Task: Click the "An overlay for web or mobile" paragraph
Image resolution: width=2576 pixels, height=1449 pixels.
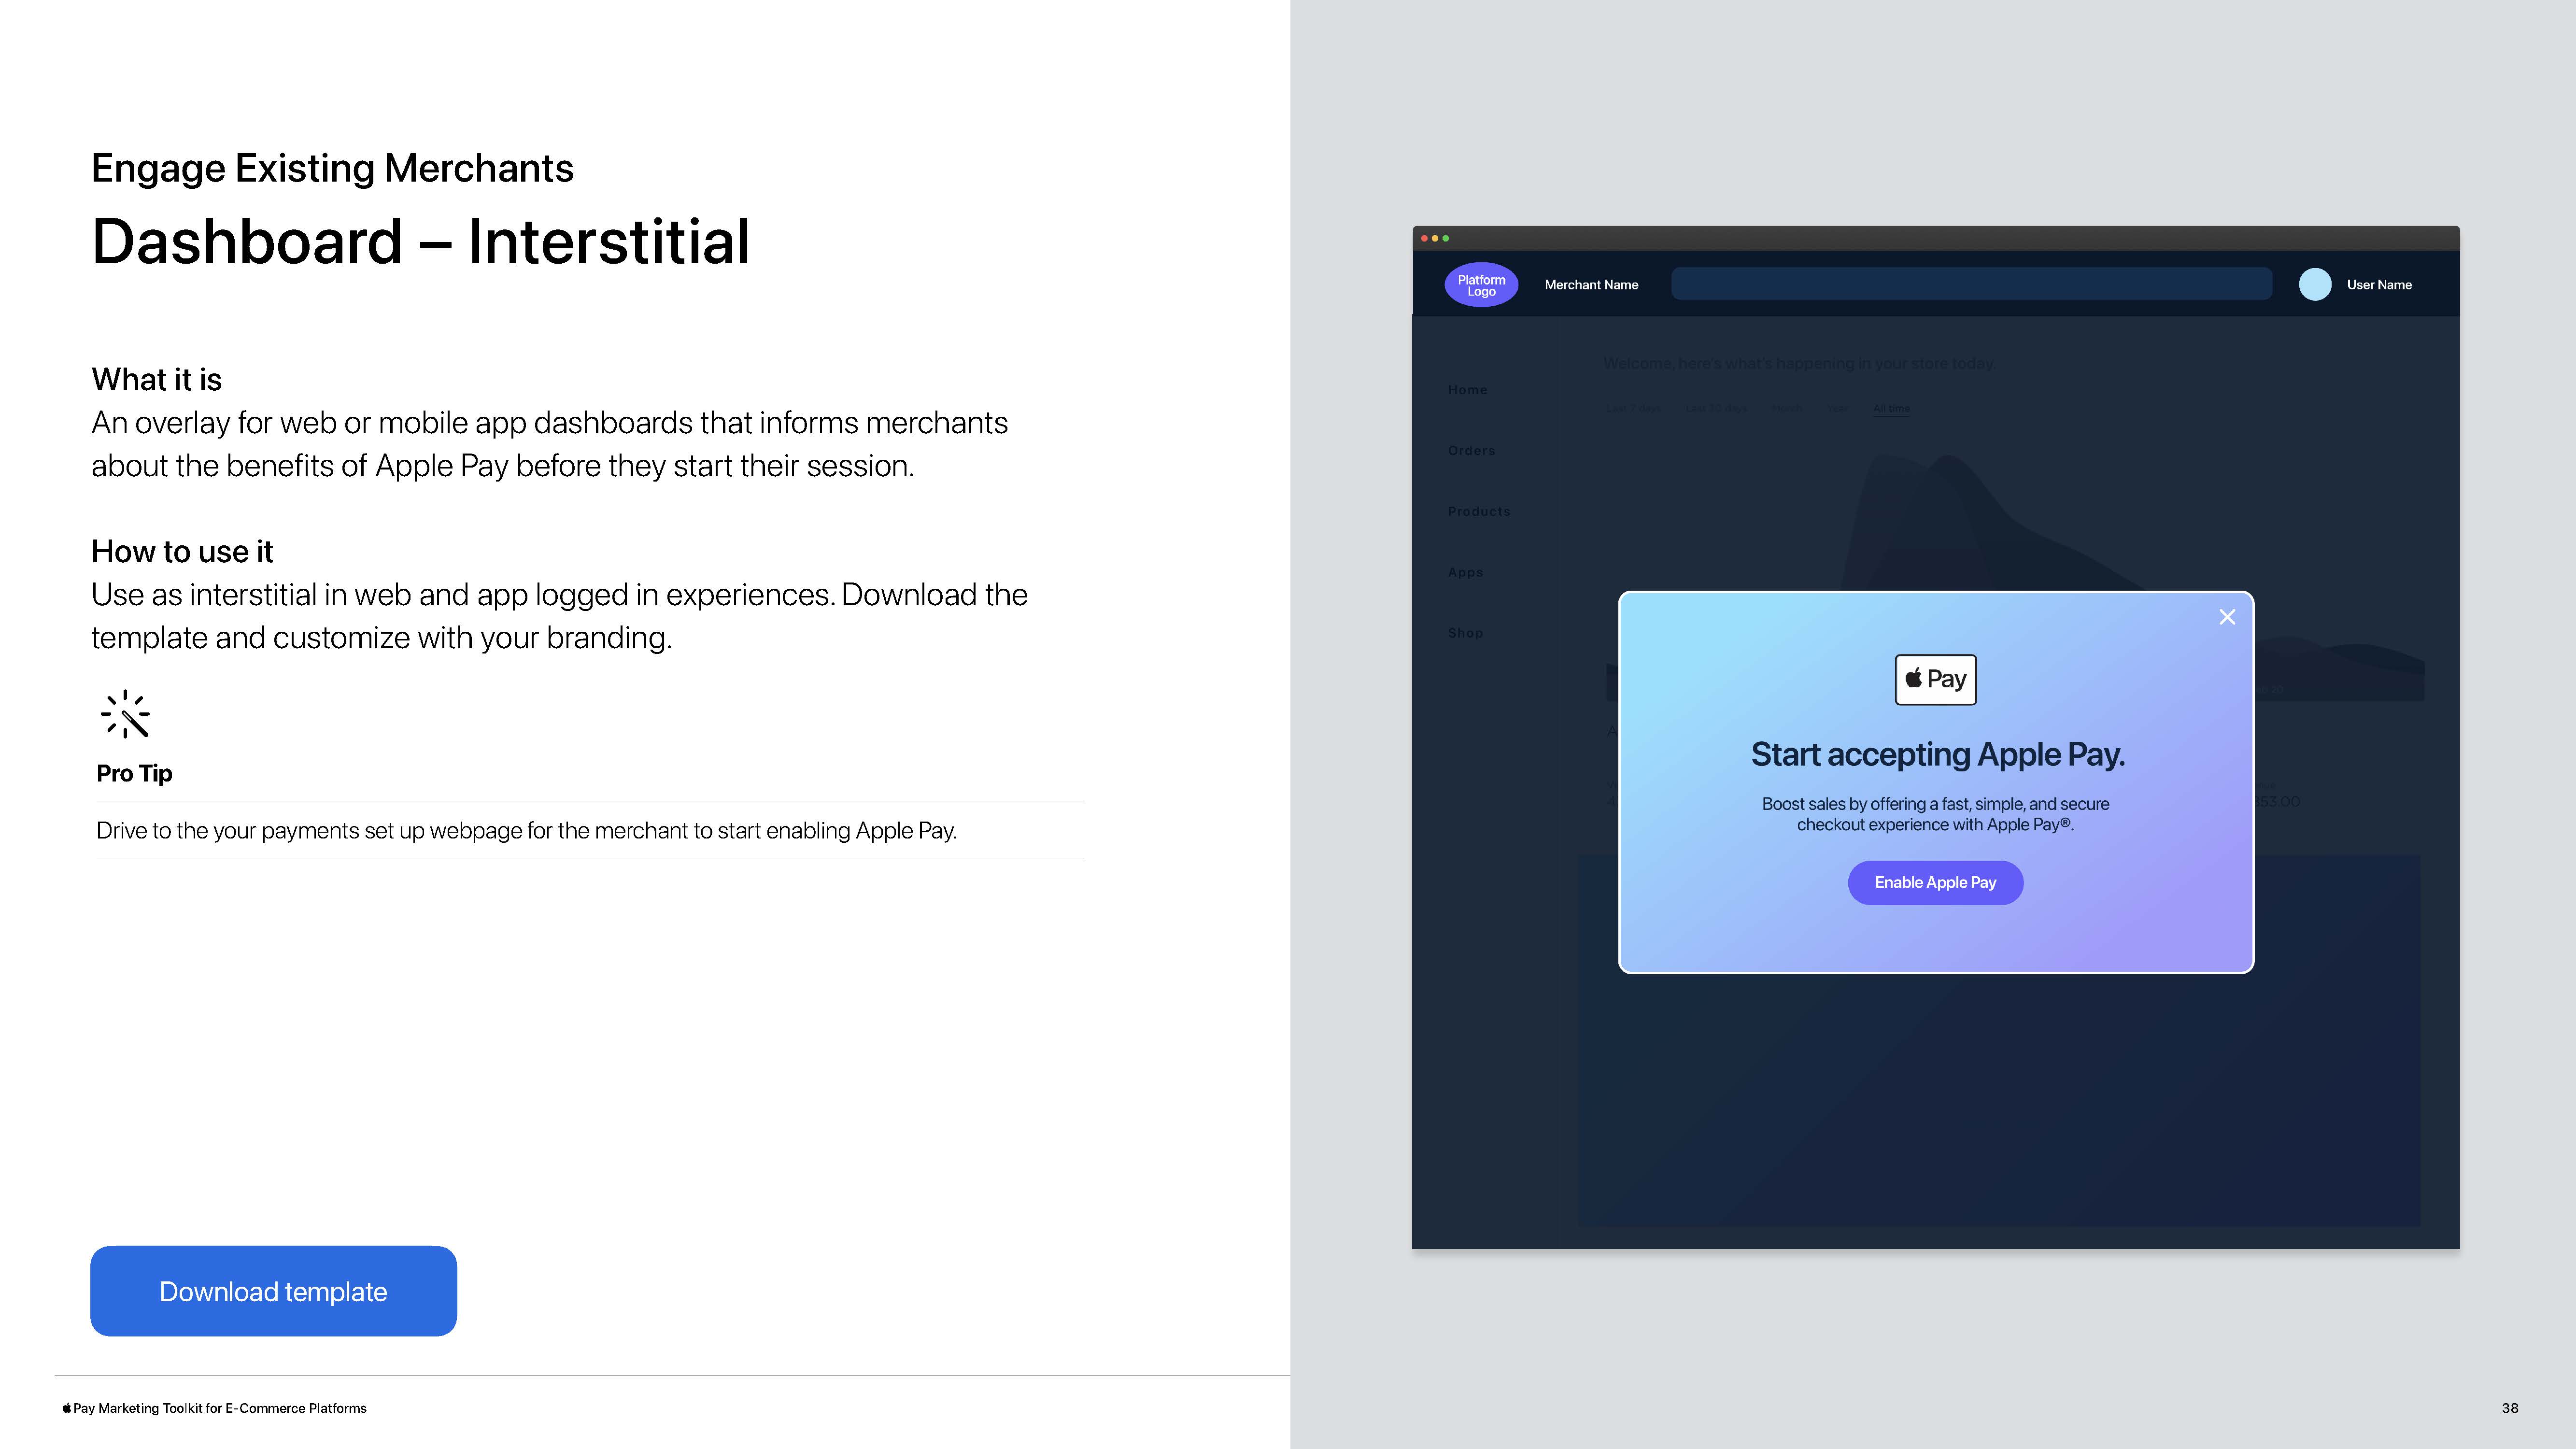Action: [x=549, y=444]
